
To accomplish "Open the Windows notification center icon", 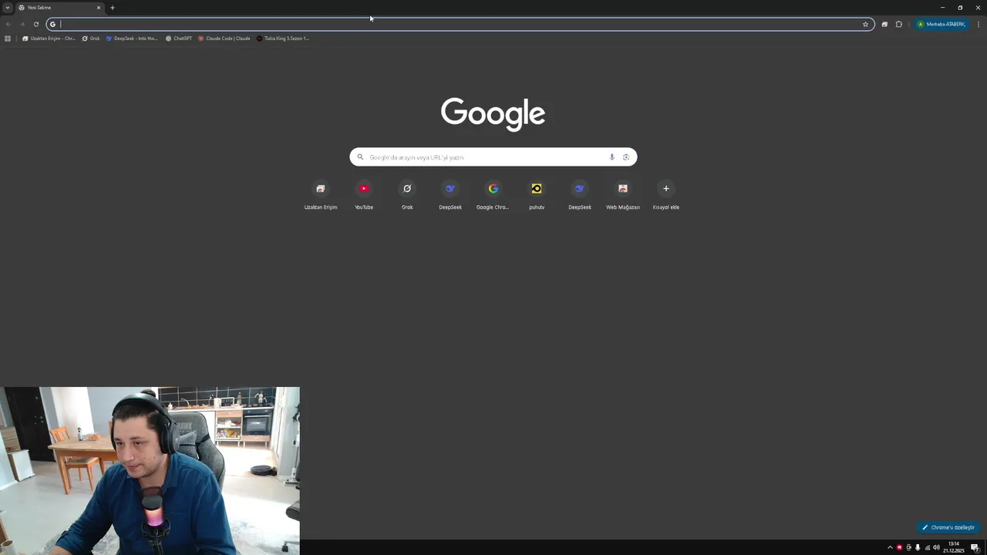I will 975,547.
